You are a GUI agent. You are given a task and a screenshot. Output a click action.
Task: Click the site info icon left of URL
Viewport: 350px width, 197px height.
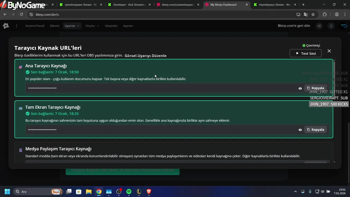[31, 15]
